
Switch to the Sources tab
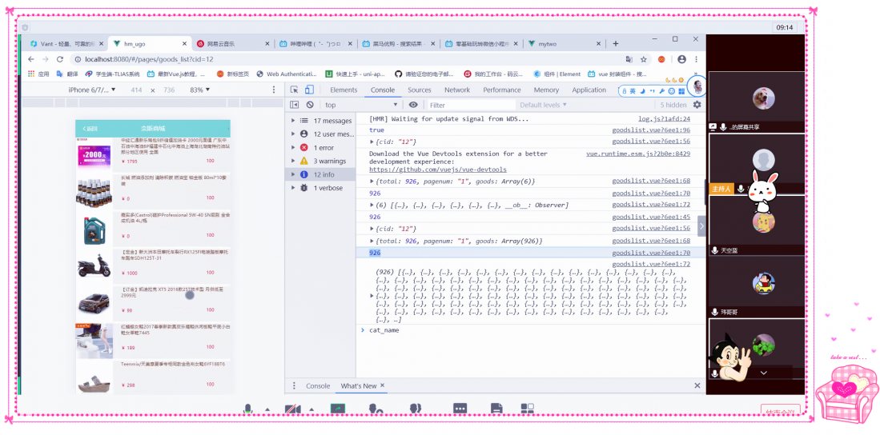419,90
